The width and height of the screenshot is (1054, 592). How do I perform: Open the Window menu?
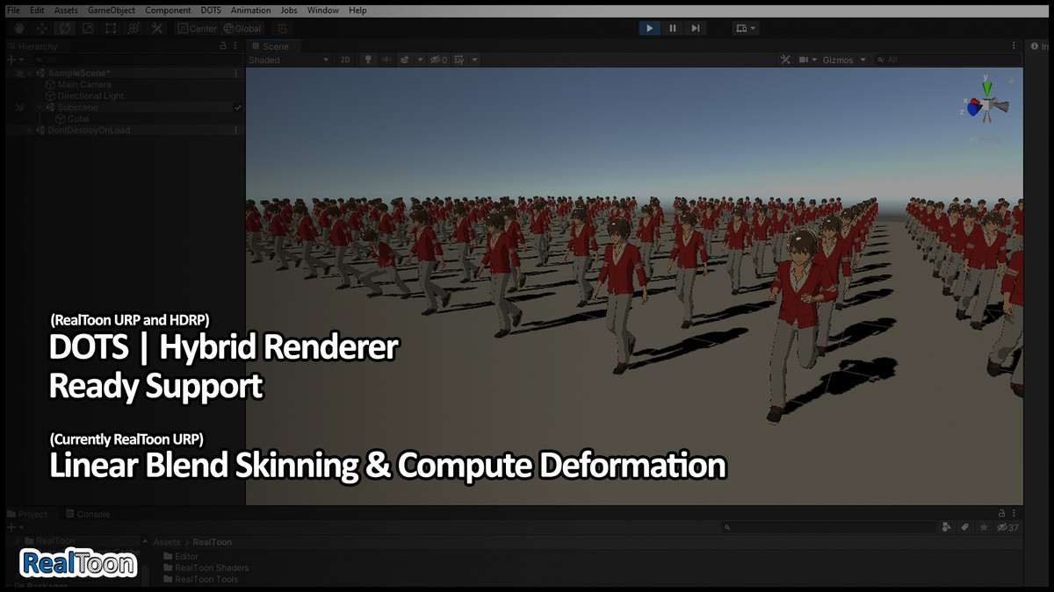point(323,11)
